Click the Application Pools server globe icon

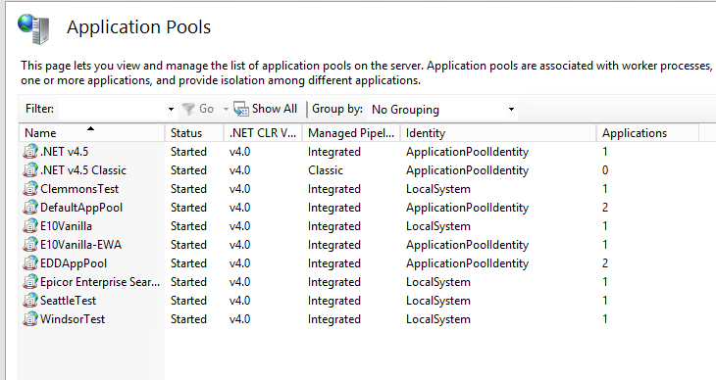(x=34, y=28)
